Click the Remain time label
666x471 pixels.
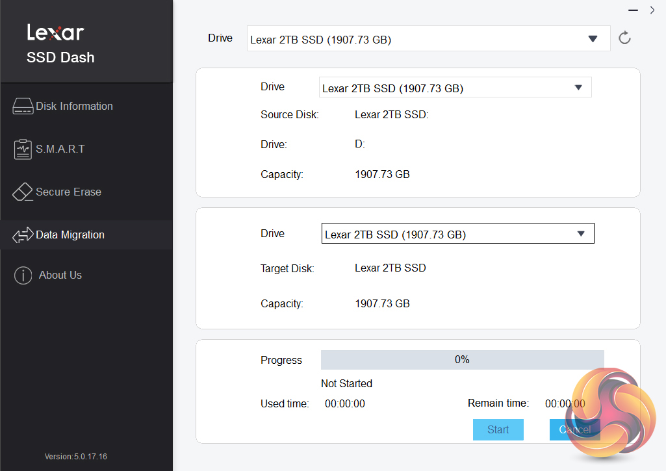pos(498,403)
